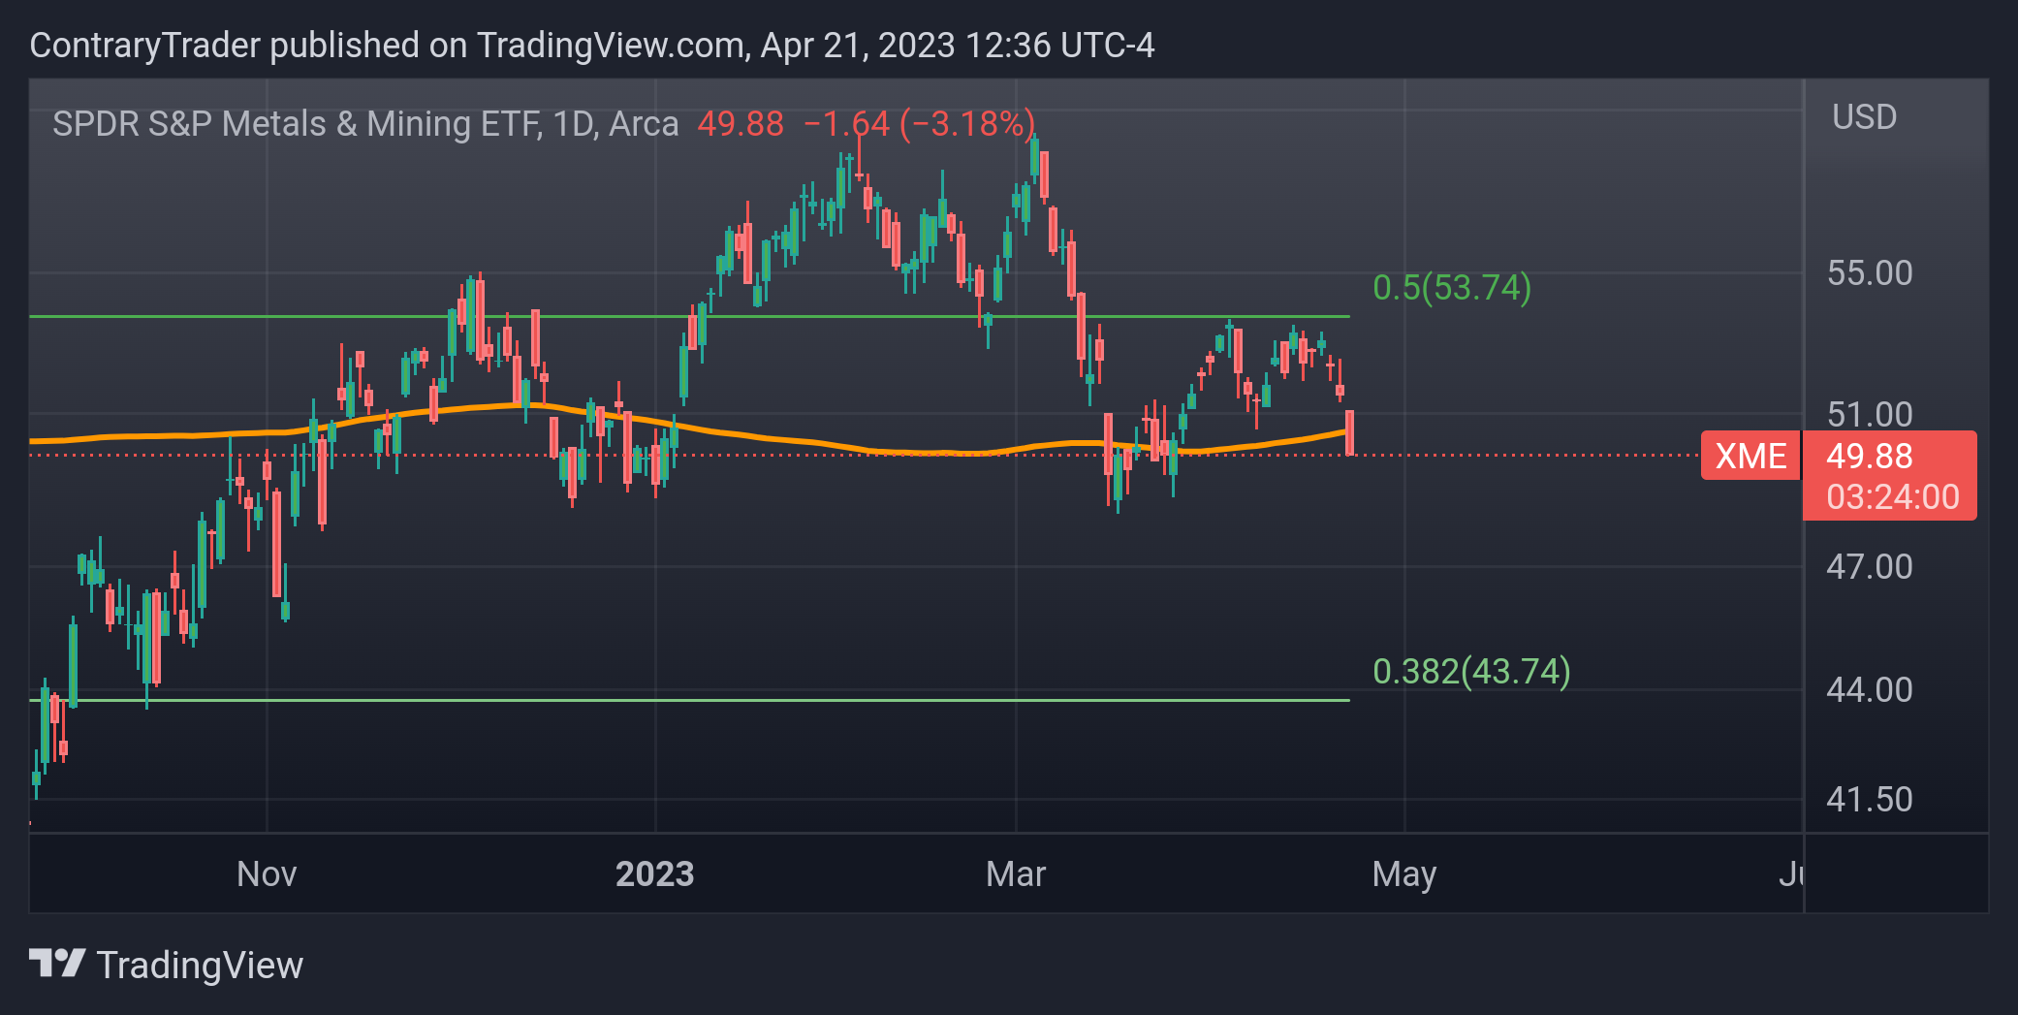Image resolution: width=2018 pixels, height=1015 pixels.
Task: Click the 2023 date axis label
Action: click(x=655, y=874)
